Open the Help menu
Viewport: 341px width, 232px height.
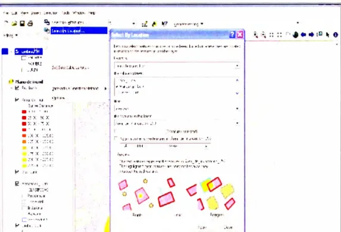[x=92, y=13]
